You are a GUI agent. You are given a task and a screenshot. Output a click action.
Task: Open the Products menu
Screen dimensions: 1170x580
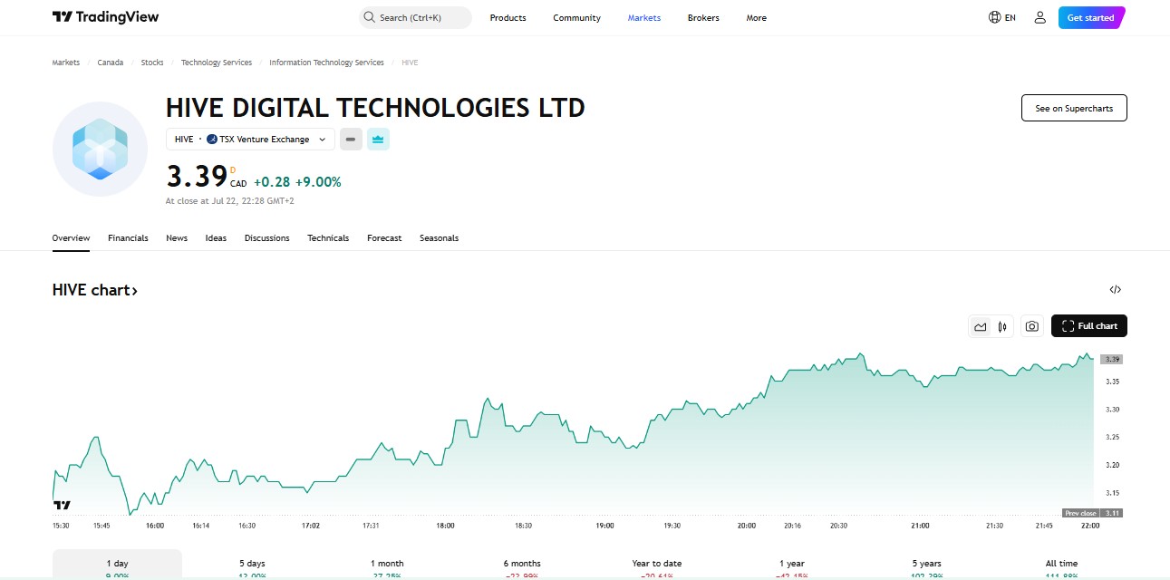click(x=508, y=17)
